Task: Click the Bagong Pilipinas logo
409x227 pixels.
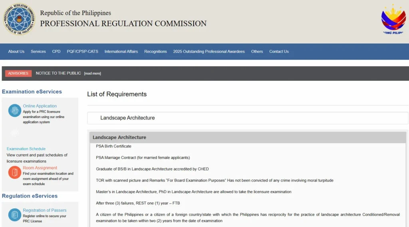Action: click(393, 19)
